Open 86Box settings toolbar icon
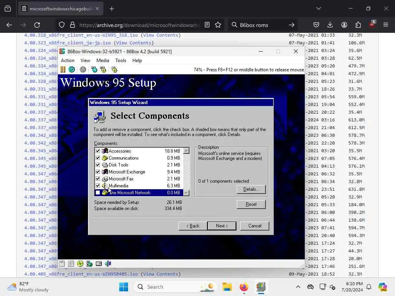The image size is (395, 296). point(114,69)
